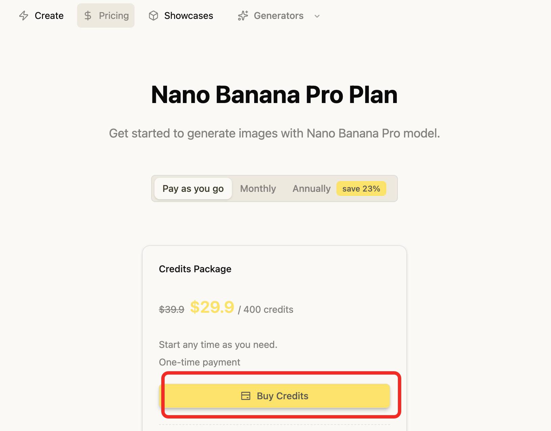Click the crossed-out $39.9 price
This screenshot has width=551, height=431.
point(171,309)
